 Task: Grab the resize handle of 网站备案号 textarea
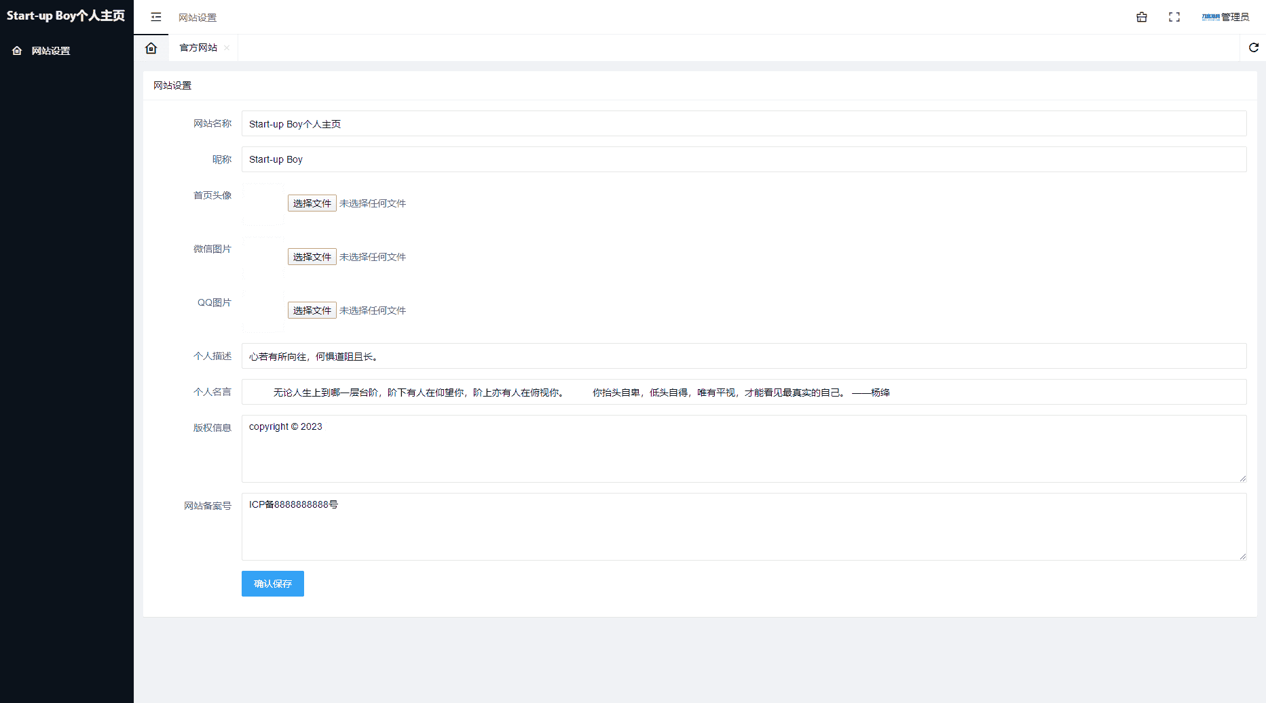1242,556
